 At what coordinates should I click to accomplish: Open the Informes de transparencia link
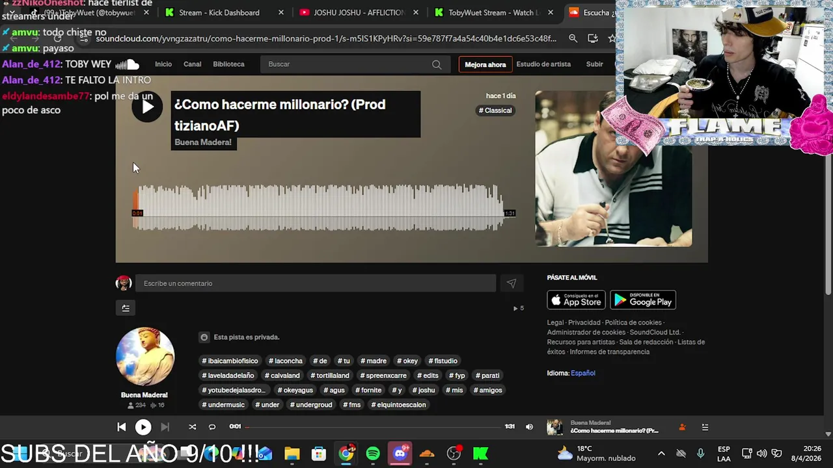click(610, 352)
